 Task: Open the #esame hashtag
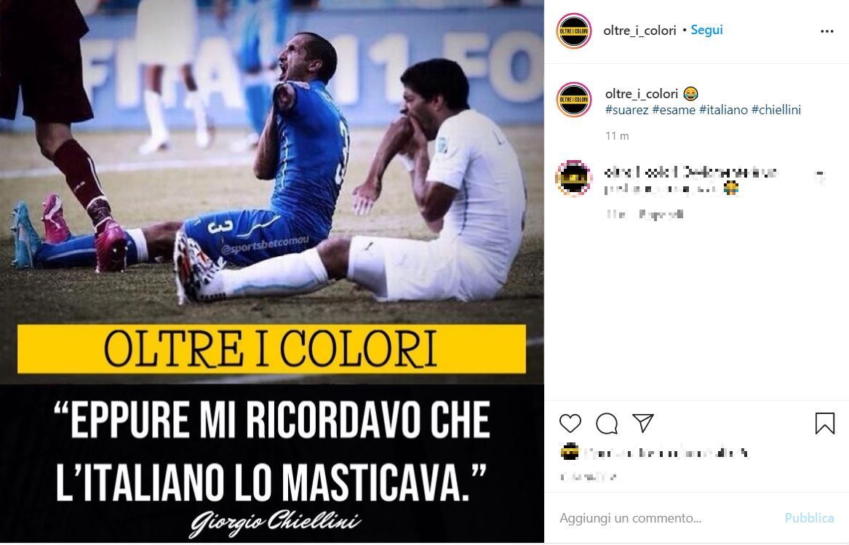click(674, 110)
